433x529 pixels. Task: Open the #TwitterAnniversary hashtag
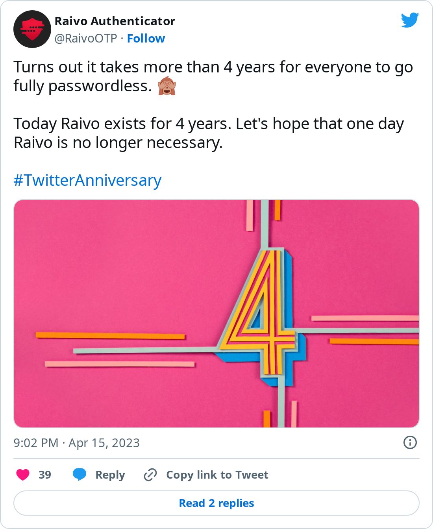87,180
